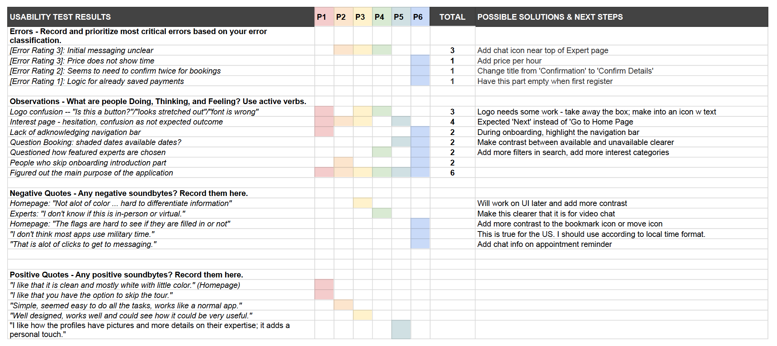The width and height of the screenshot is (777, 346).
Task: Click green P4 cell in "Initial messaging unclear" row
Action: 382,50
